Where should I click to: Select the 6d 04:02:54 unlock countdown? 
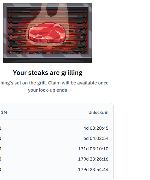pos(96,138)
